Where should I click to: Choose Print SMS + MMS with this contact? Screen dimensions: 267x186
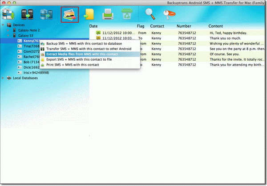[90, 65]
